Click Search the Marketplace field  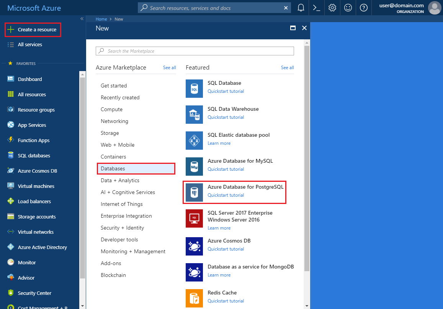click(x=195, y=51)
